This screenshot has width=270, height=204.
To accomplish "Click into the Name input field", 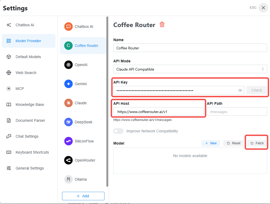I will coord(190,48).
